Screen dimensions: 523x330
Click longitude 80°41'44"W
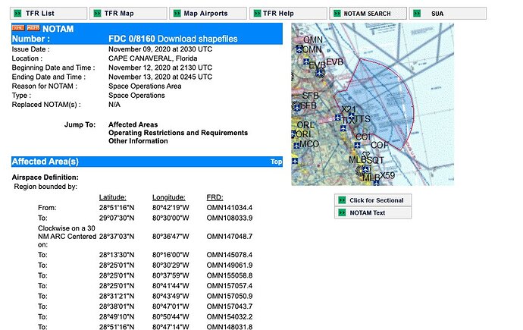tap(171, 286)
